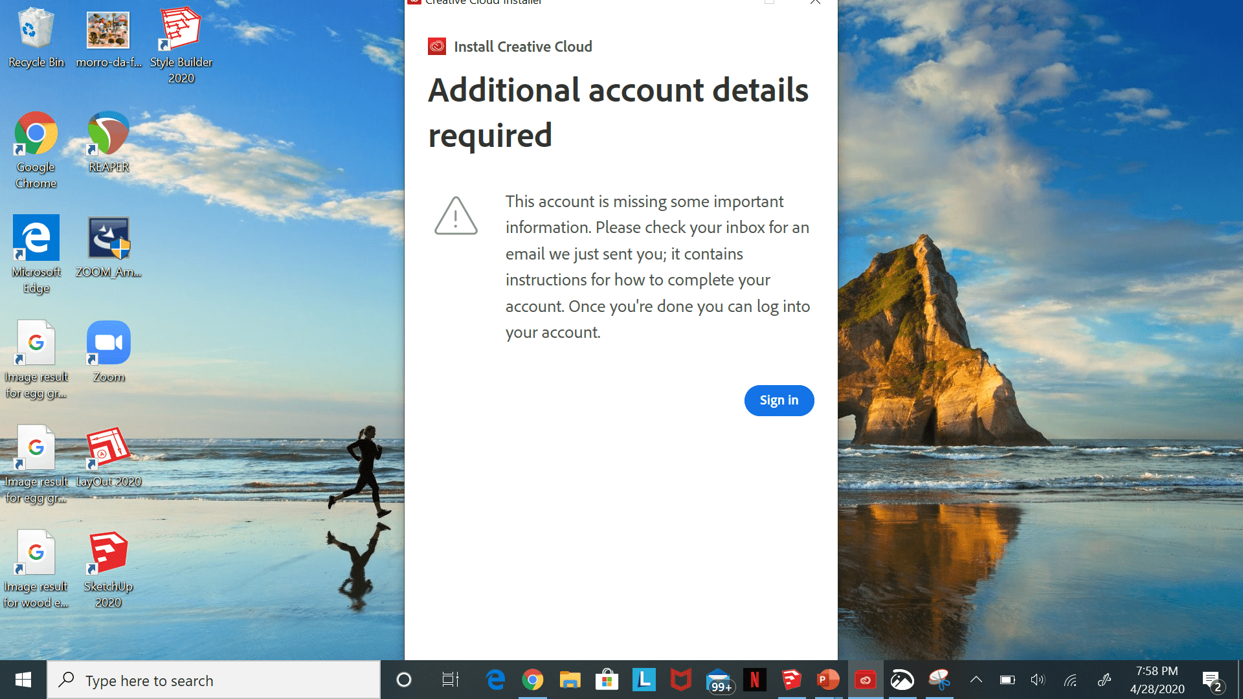Open the morro-da-f... image file on desktop
This screenshot has height=699, width=1243.
pos(109,38)
